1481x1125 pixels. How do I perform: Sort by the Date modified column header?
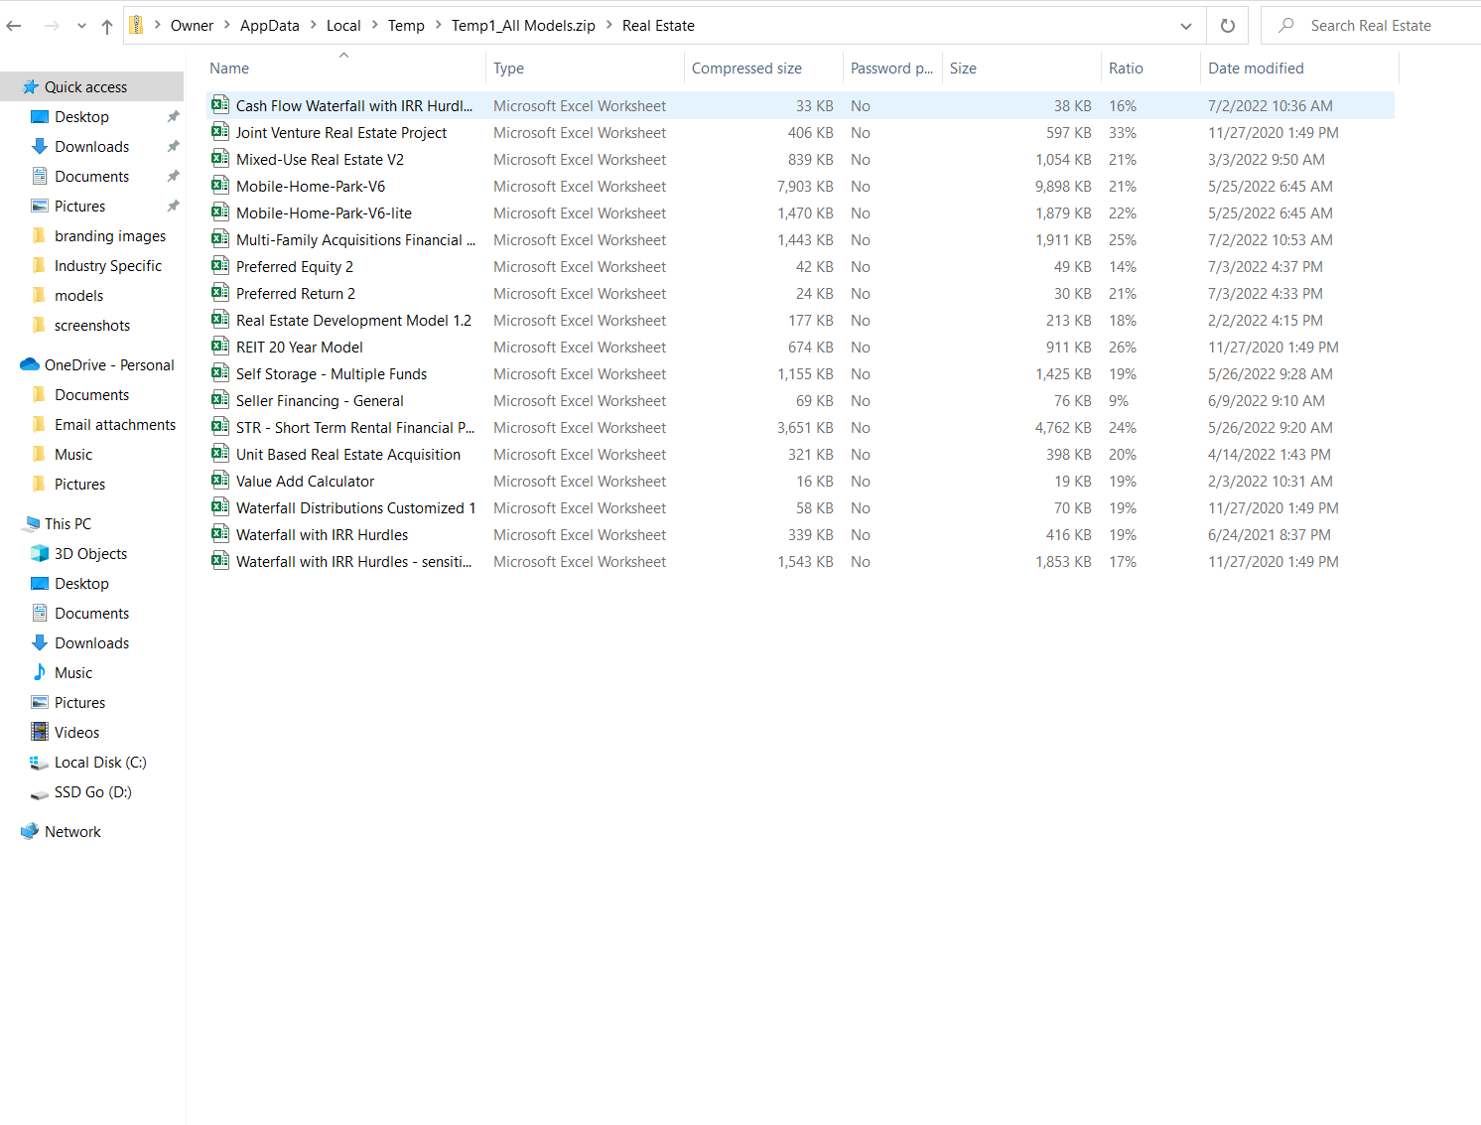[1256, 69]
